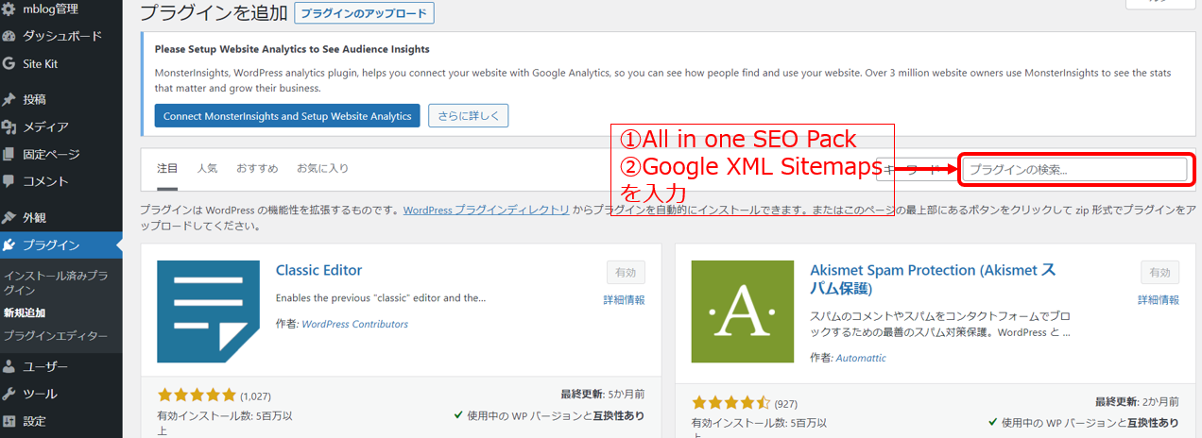
Task: Click the paintbrush icon beside 外観
Action: click(9, 217)
